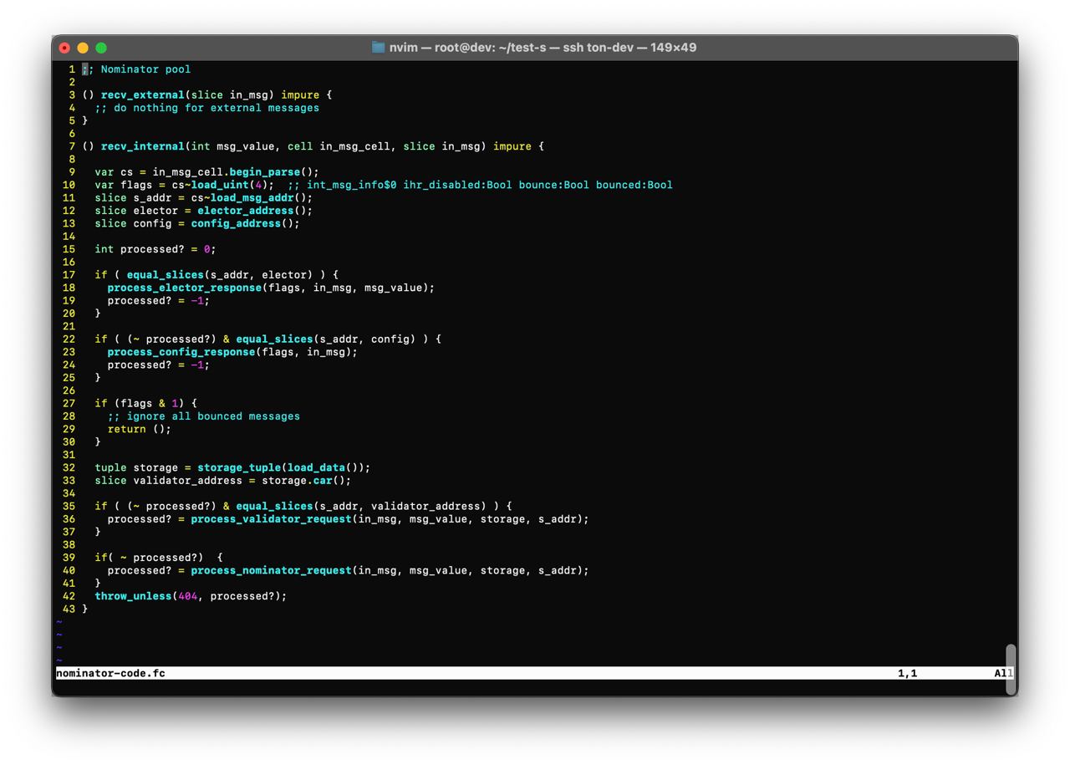
Task: Click line number 21
Action: (69, 327)
